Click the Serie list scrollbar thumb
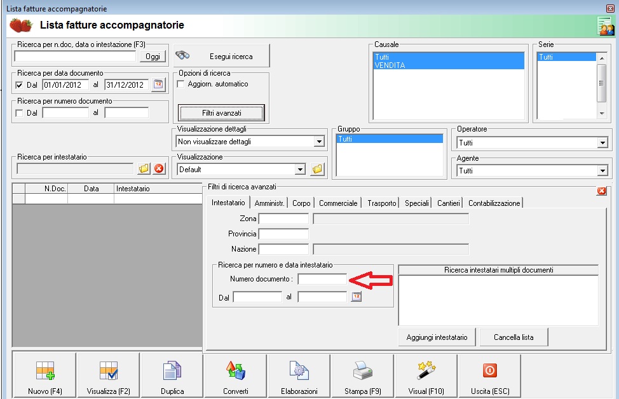 click(602, 83)
